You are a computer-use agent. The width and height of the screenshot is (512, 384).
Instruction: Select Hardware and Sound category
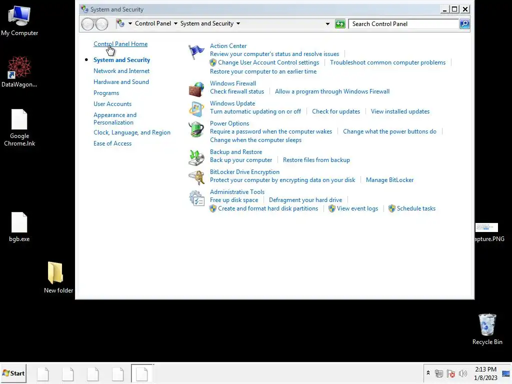[x=121, y=82]
